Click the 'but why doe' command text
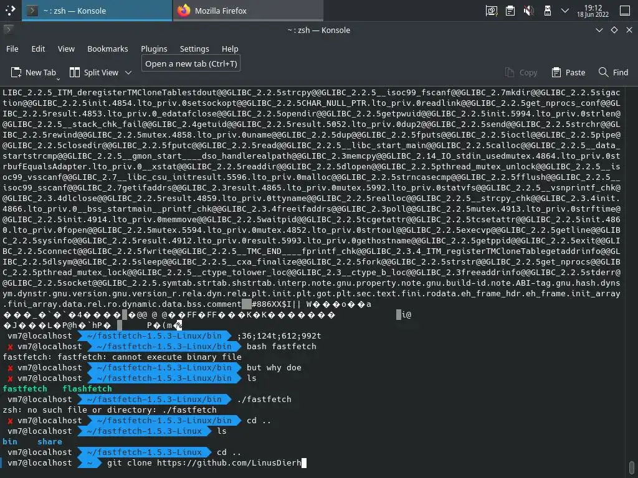This screenshot has width=638, height=478. [274, 367]
